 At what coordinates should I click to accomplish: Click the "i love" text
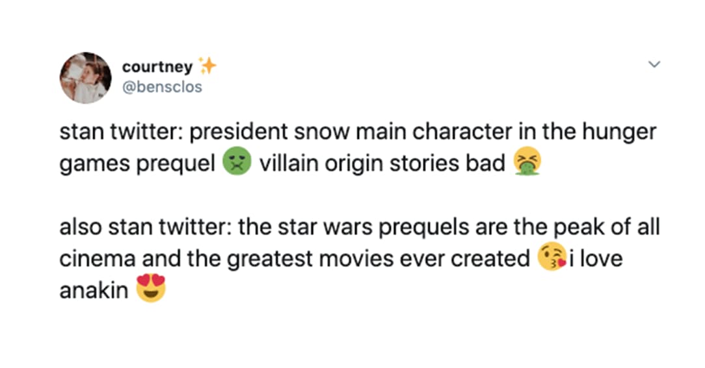[596, 259]
